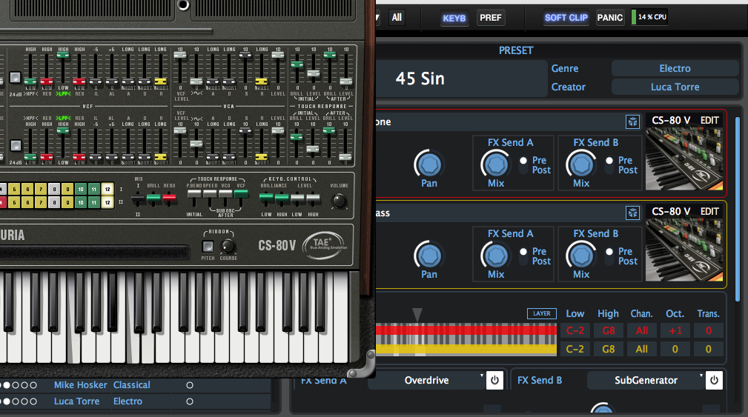Click the CS-80V Volume knob
The image size is (748, 417).
pos(340,201)
